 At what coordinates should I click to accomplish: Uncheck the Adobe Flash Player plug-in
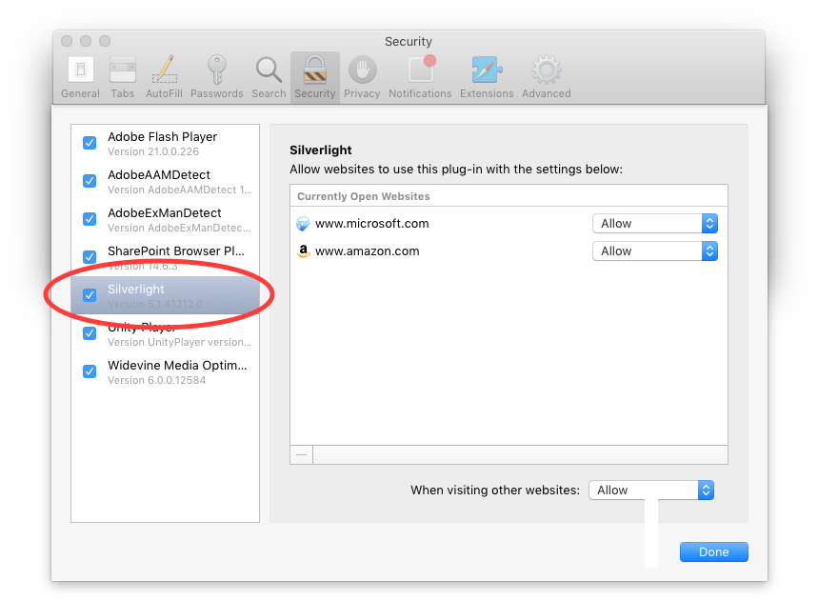pyautogui.click(x=90, y=143)
